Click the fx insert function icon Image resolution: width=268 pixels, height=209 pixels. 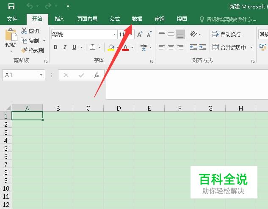(x=97, y=75)
